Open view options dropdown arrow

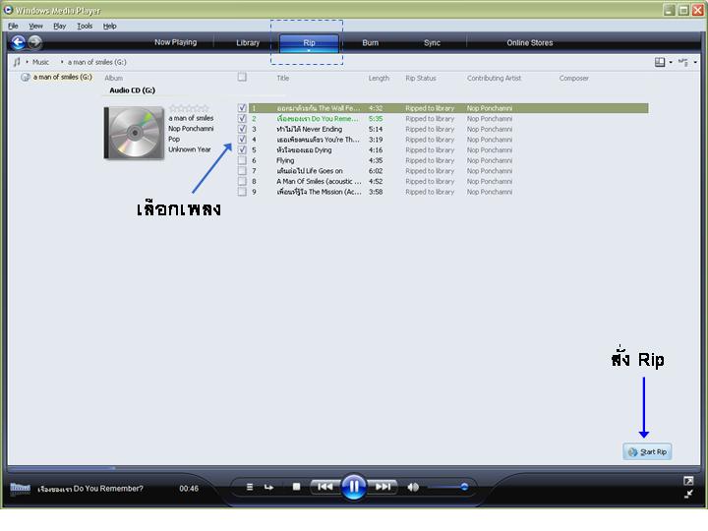695,62
